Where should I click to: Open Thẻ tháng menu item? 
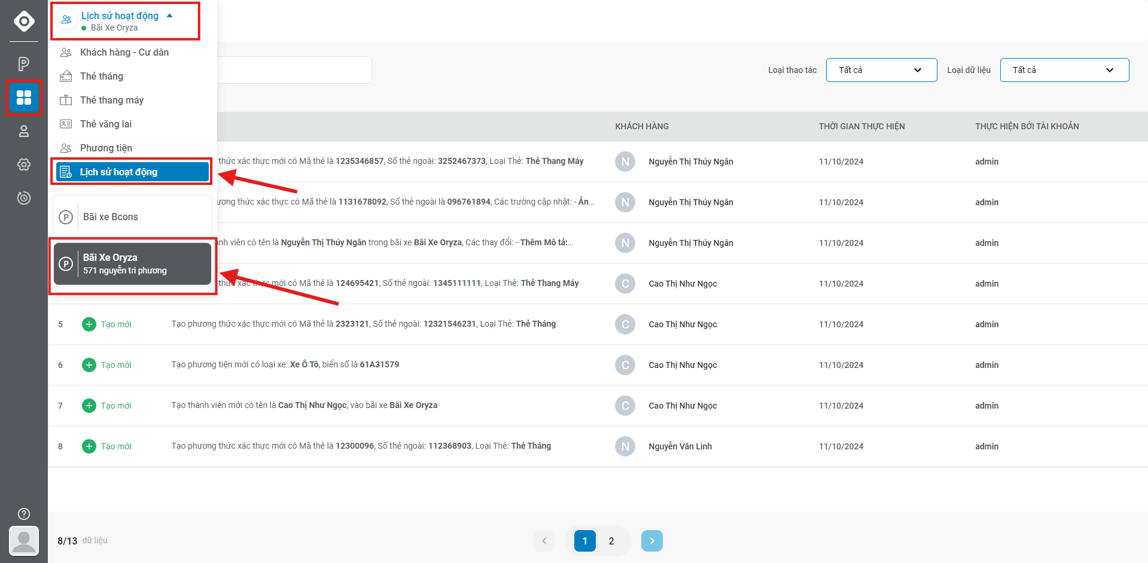point(102,76)
